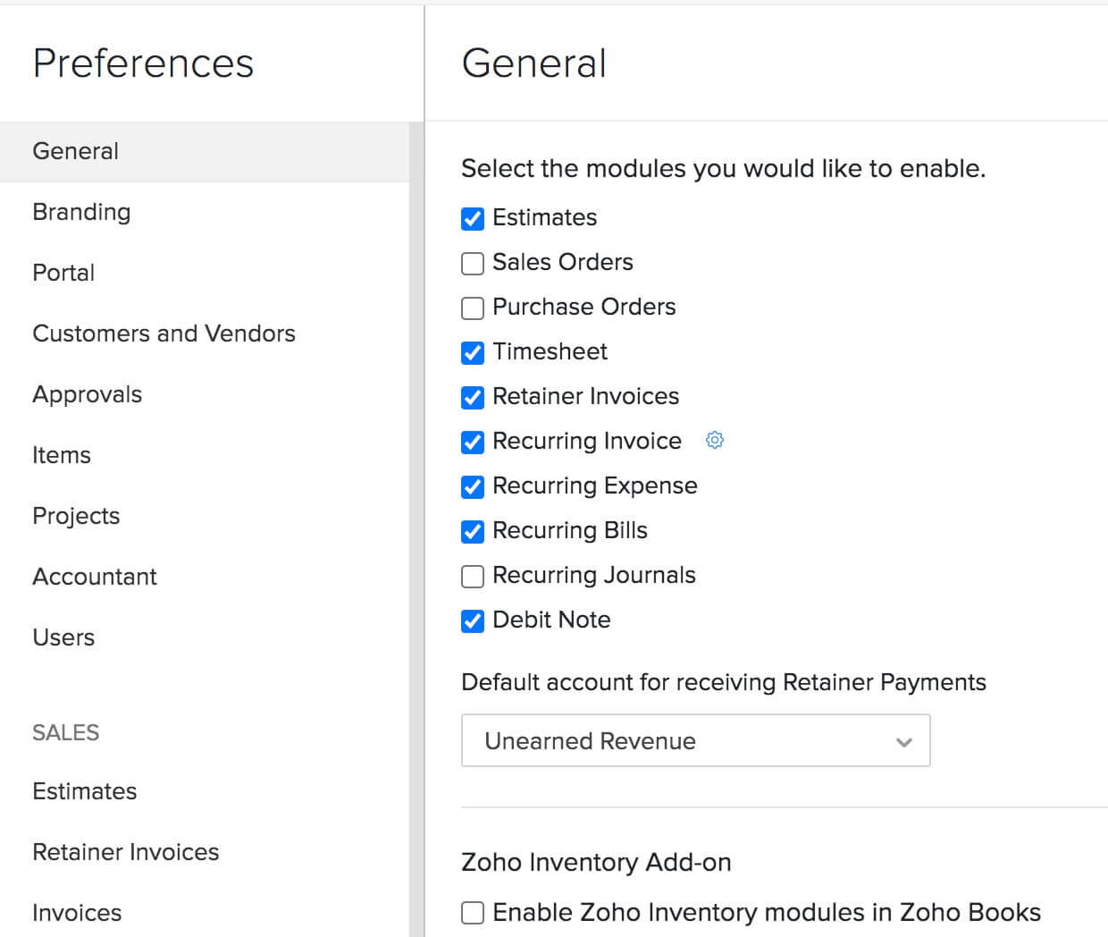Enable the Sales Orders module
The image size is (1108, 937).
[x=473, y=263]
